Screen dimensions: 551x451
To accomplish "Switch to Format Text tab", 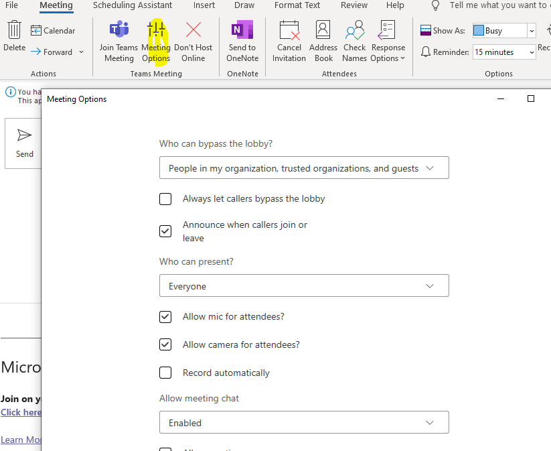I will pyautogui.click(x=297, y=5).
